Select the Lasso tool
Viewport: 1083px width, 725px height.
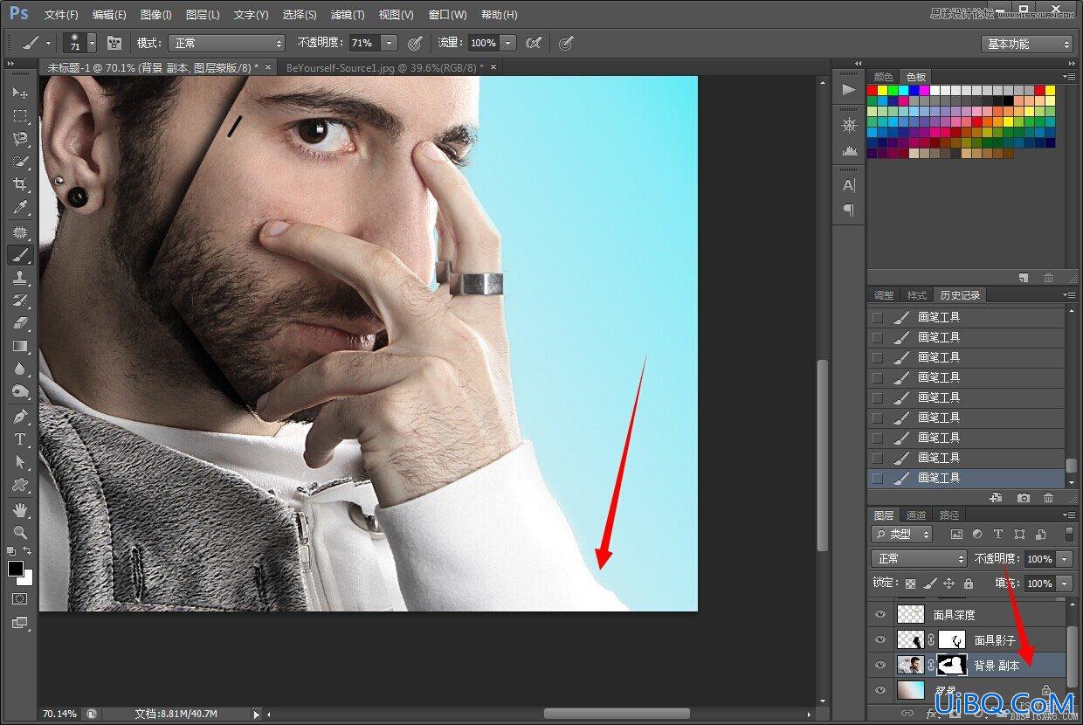click(20, 138)
